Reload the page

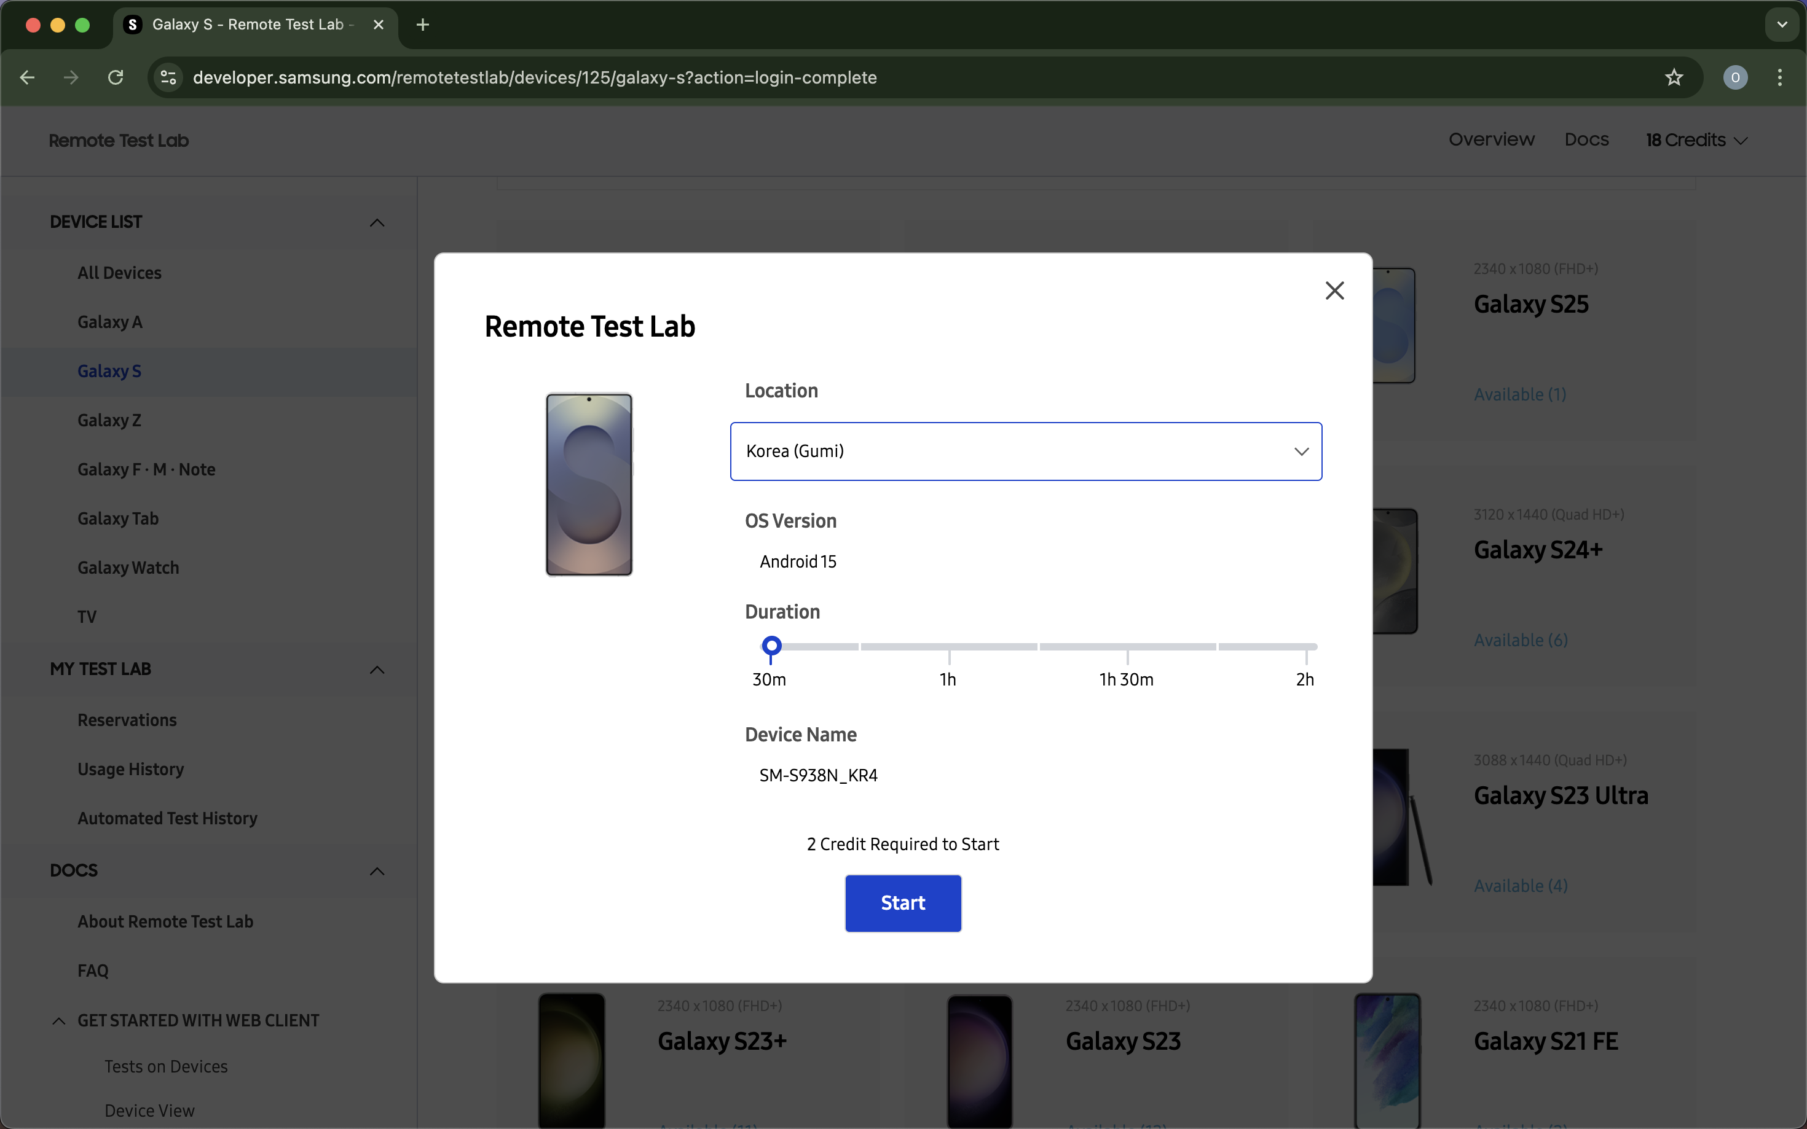pyautogui.click(x=115, y=77)
